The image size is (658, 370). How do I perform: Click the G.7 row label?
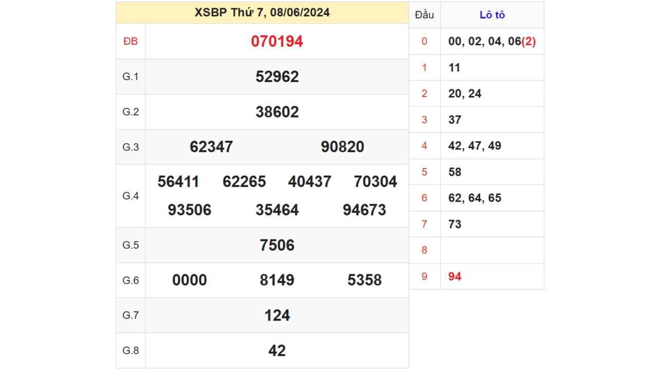coord(131,315)
